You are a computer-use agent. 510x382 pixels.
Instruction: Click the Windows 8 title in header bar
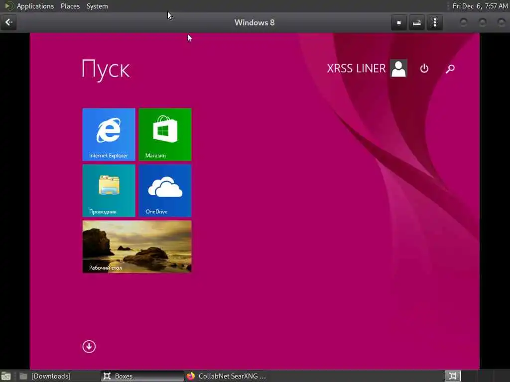[x=255, y=23]
